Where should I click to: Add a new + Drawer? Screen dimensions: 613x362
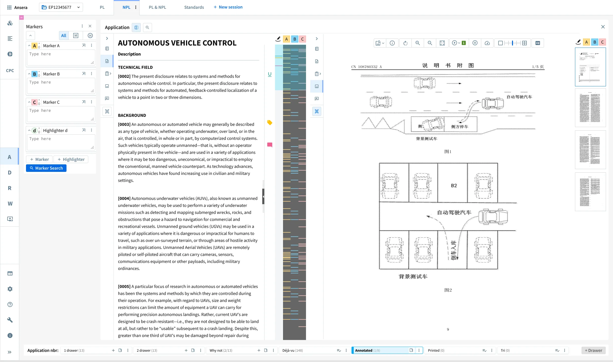(593, 350)
